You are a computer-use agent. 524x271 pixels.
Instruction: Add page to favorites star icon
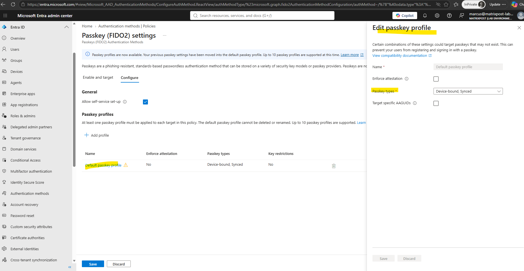pos(446,4)
